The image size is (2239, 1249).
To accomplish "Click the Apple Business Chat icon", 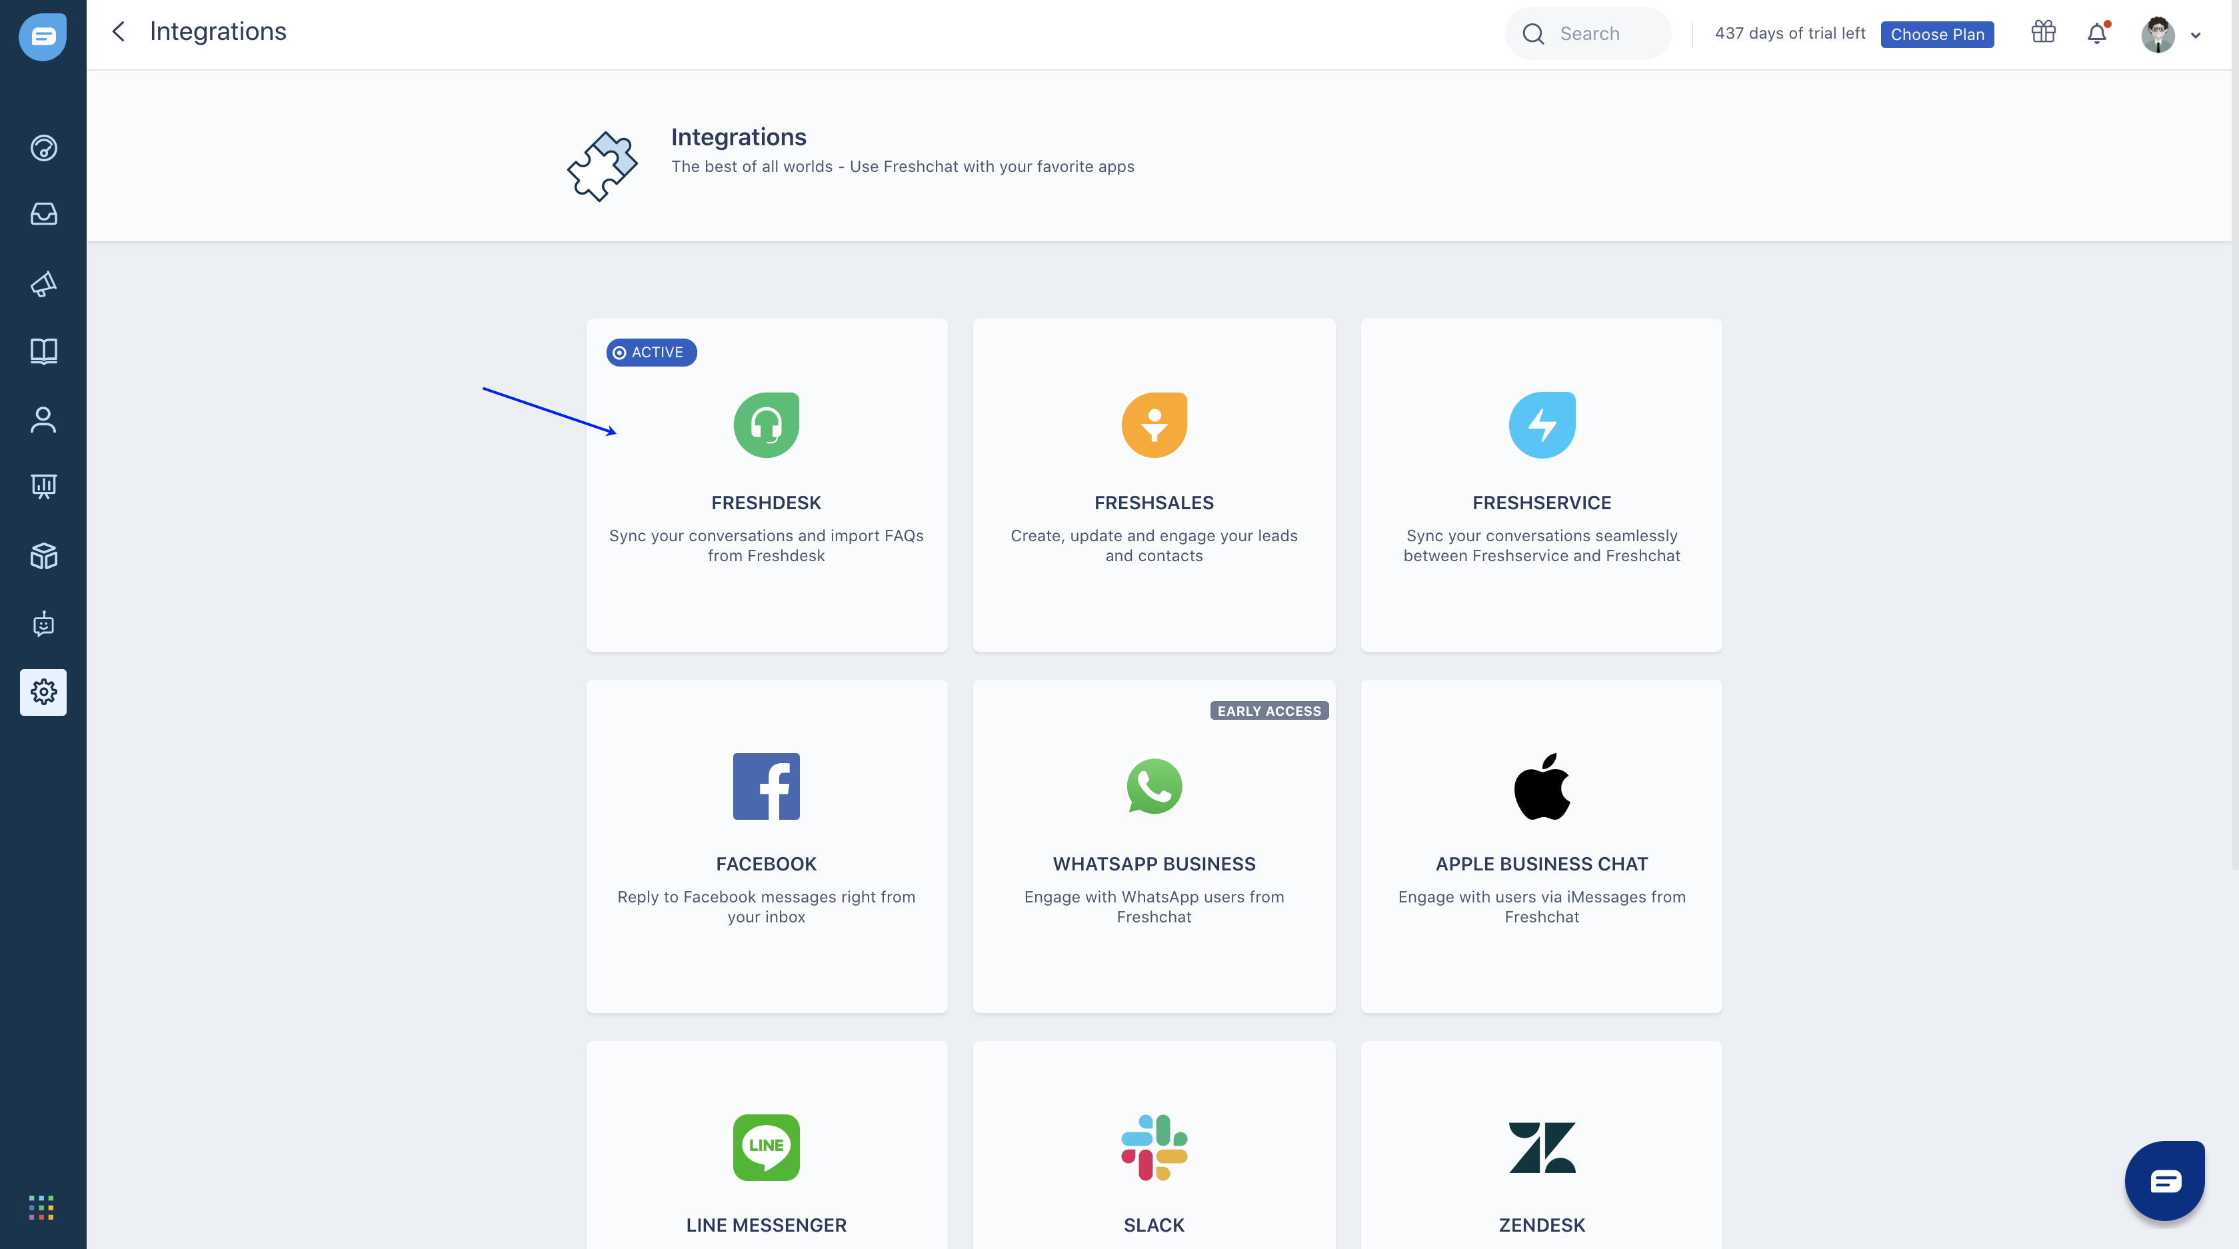I will point(1541,784).
